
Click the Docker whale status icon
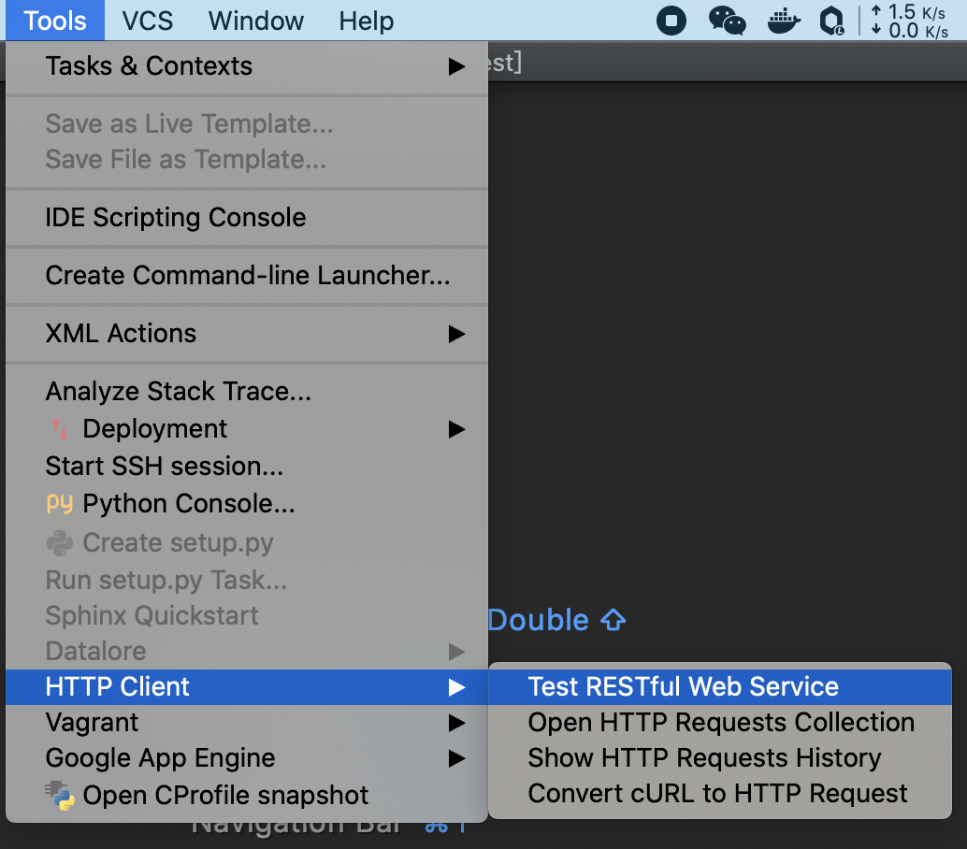[784, 21]
